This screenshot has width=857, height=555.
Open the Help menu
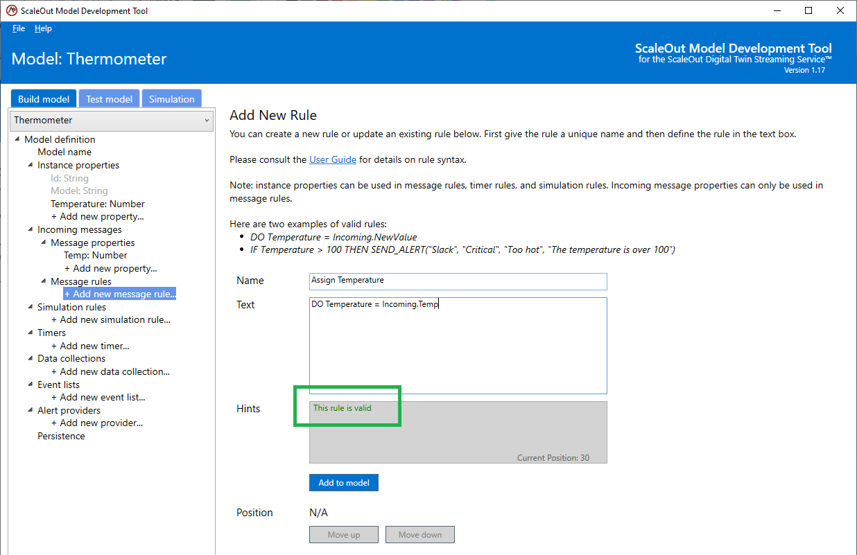coord(43,28)
